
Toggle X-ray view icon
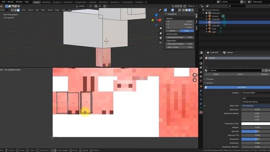[x=179, y=10]
